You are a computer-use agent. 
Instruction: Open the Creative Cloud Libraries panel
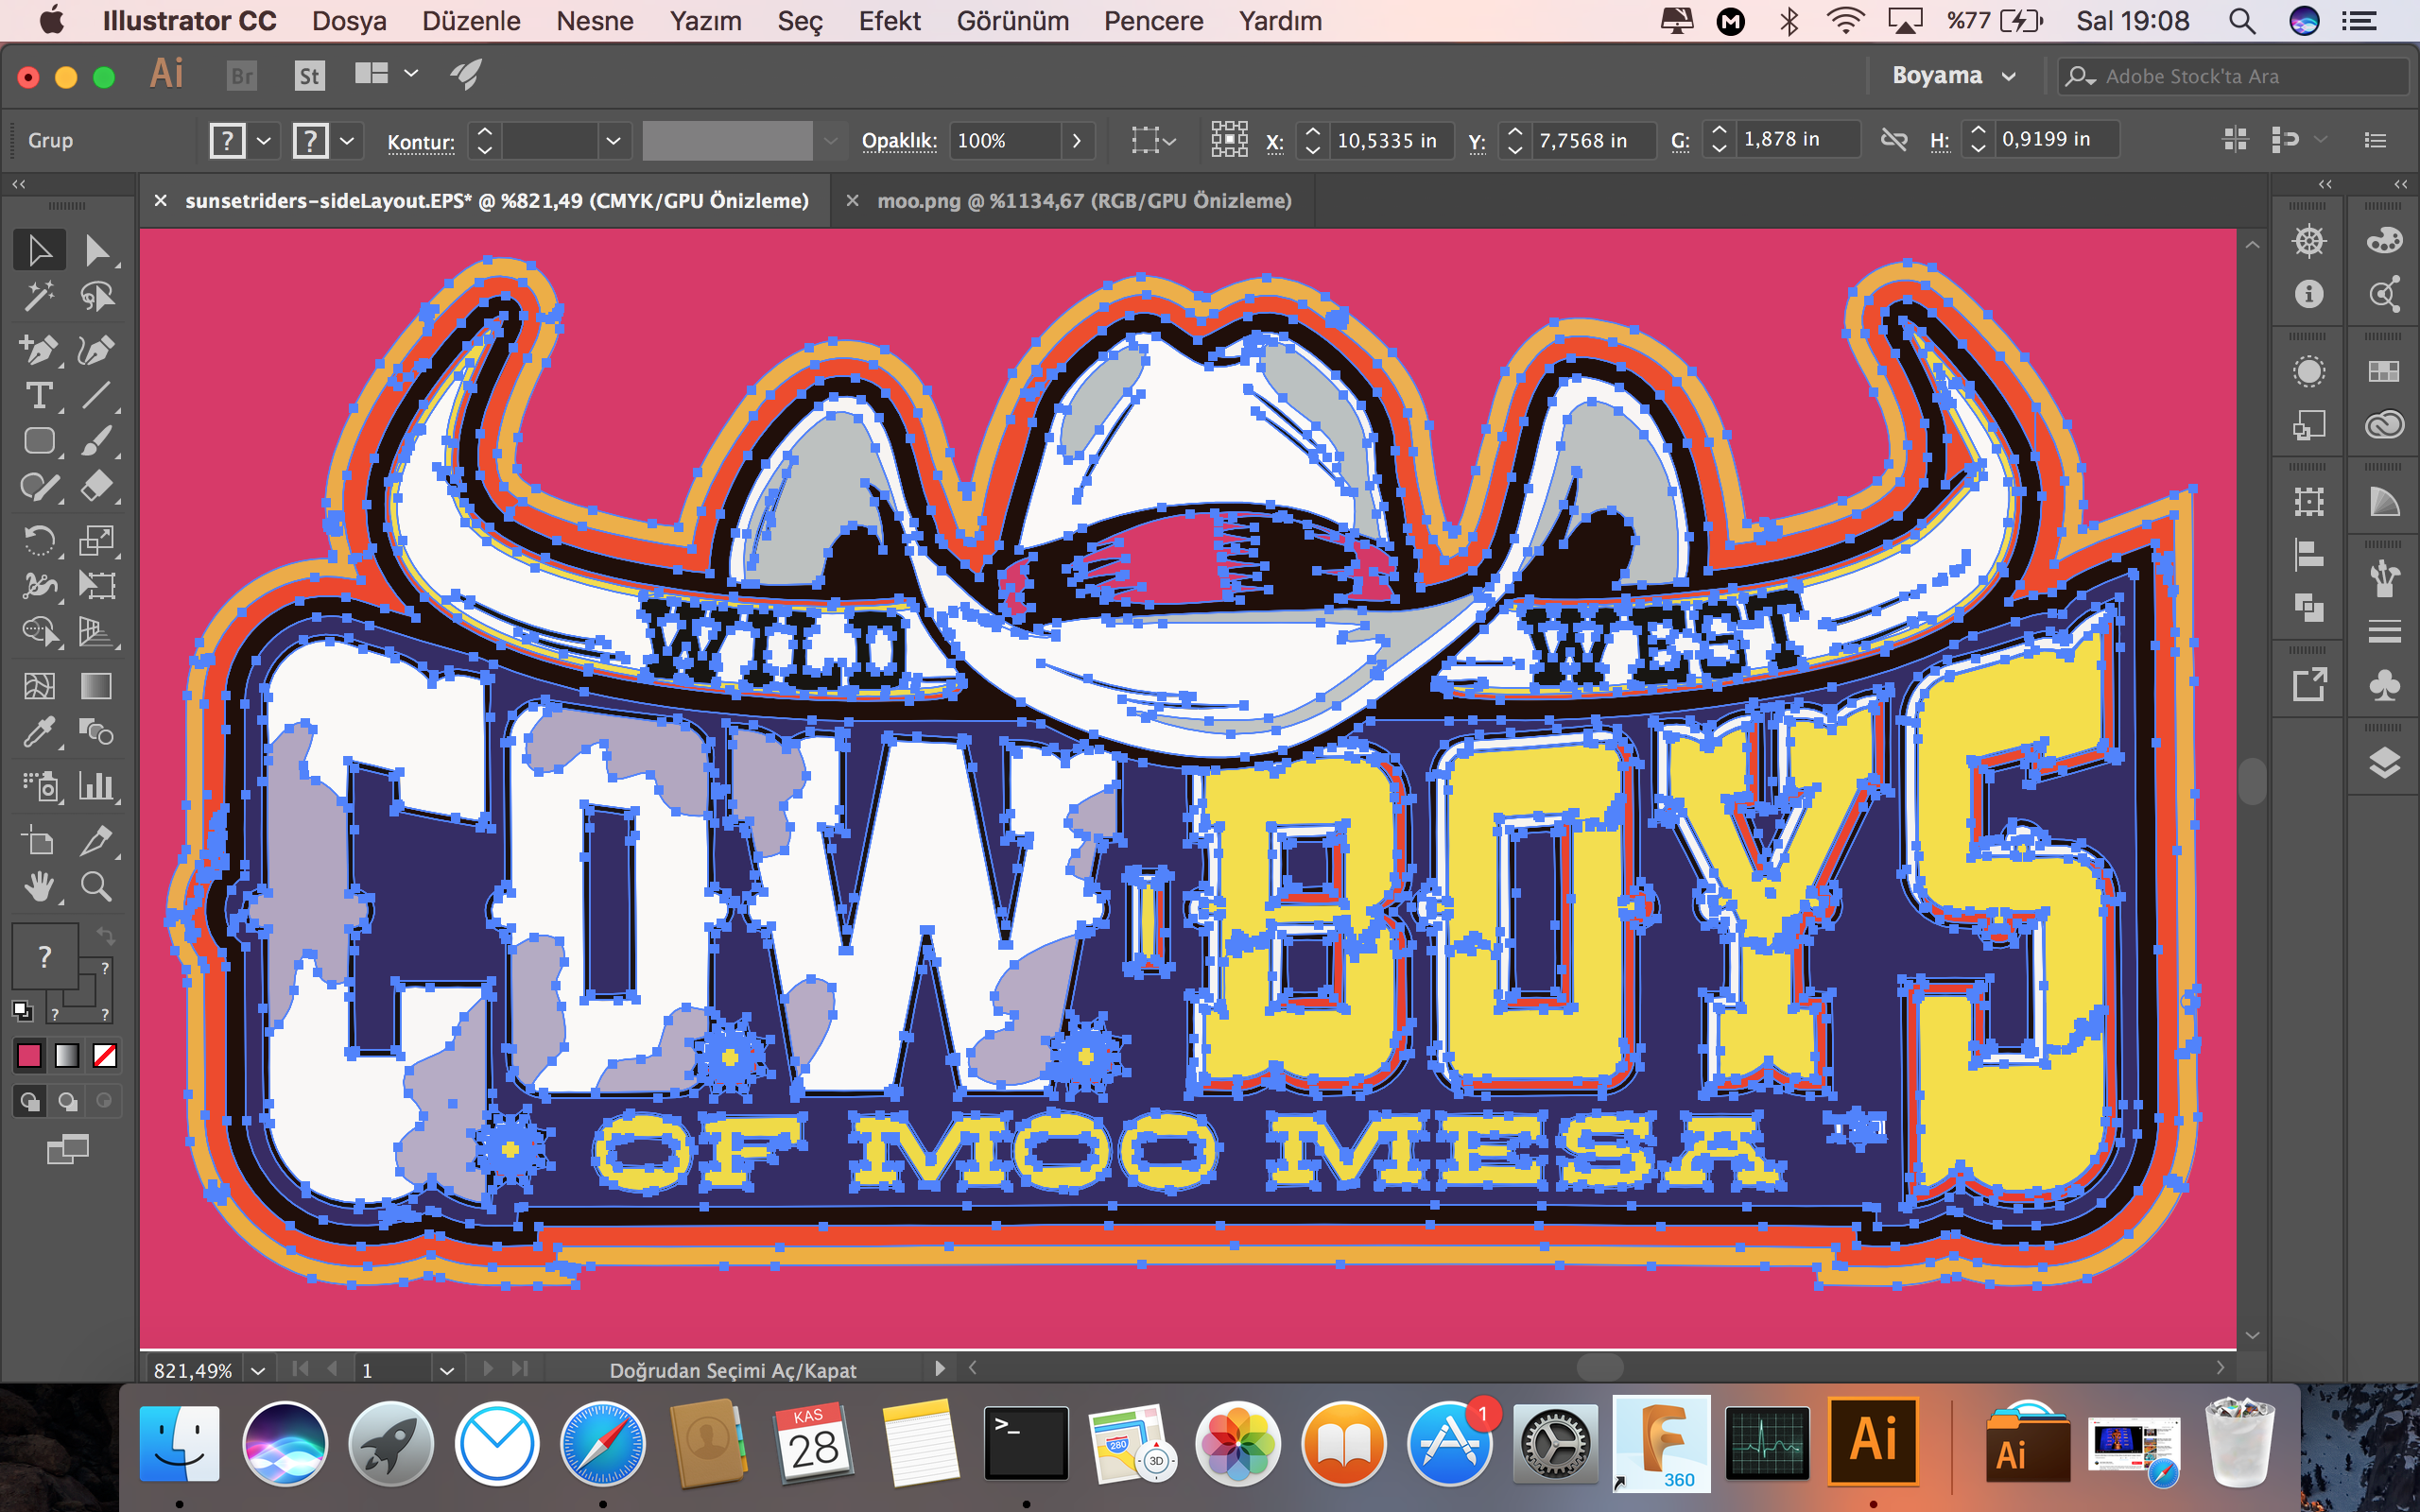coord(2385,425)
